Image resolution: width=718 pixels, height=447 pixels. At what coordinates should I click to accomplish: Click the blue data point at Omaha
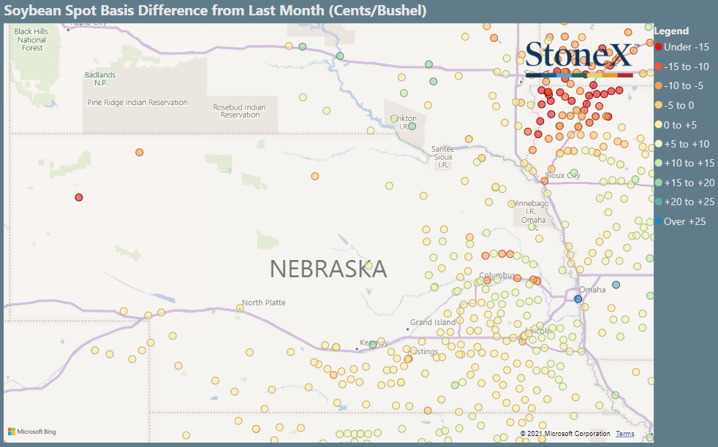(x=578, y=299)
